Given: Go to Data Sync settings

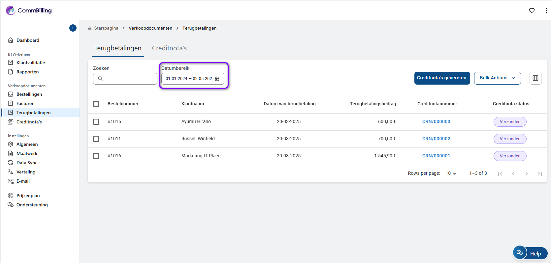Looking at the screenshot, I should click(27, 163).
